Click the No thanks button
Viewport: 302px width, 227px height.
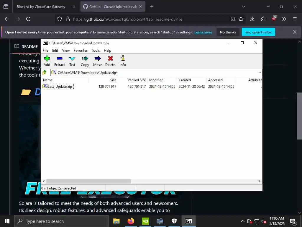tap(228, 32)
